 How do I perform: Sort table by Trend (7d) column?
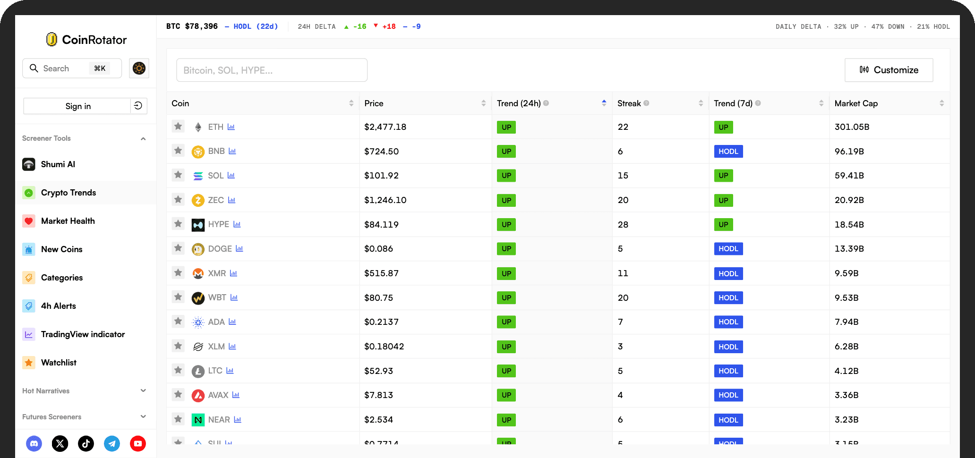click(821, 103)
